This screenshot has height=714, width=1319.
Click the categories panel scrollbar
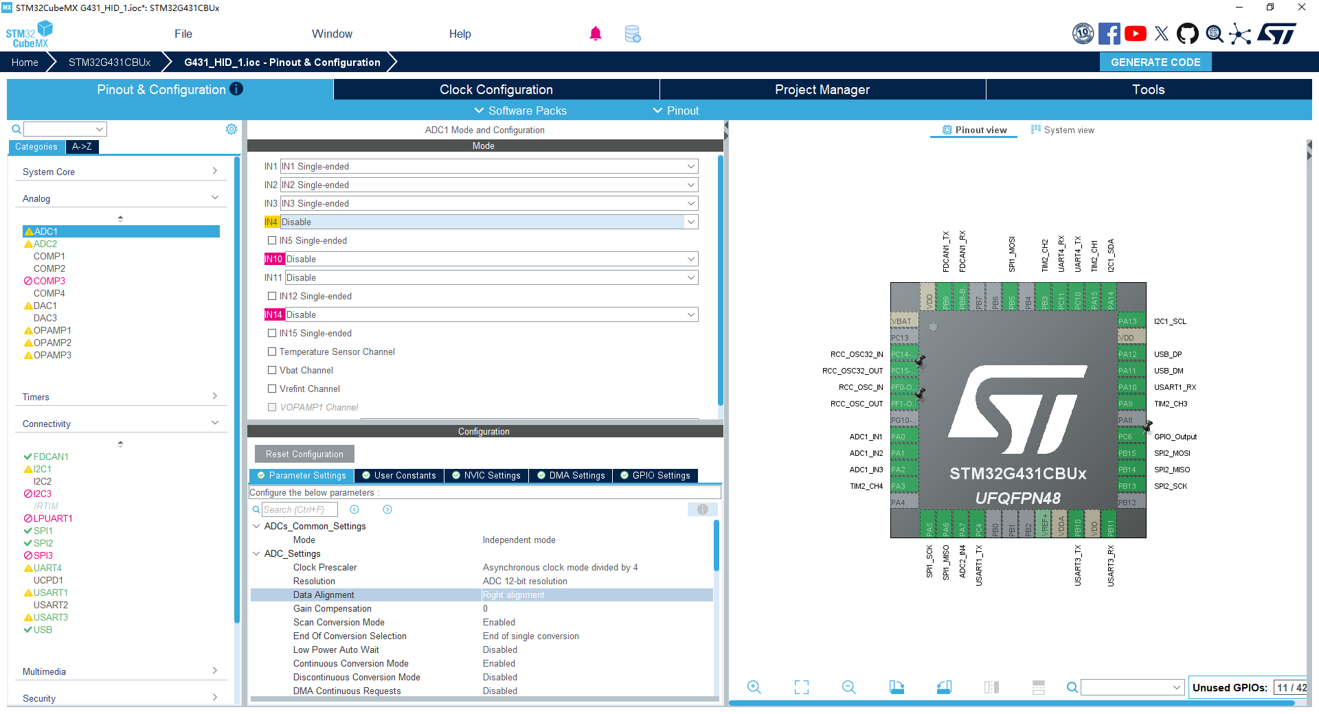(x=237, y=391)
